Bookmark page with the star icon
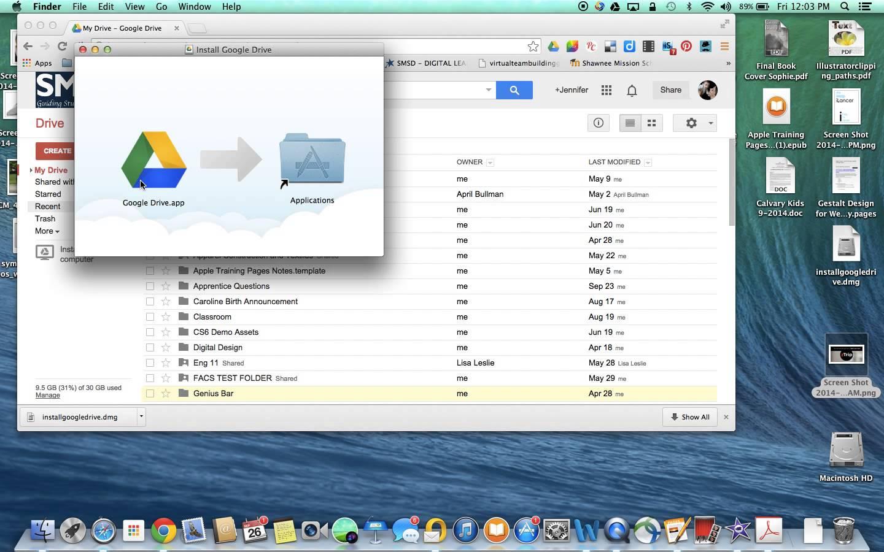The height and width of the screenshot is (552, 884). click(x=533, y=47)
